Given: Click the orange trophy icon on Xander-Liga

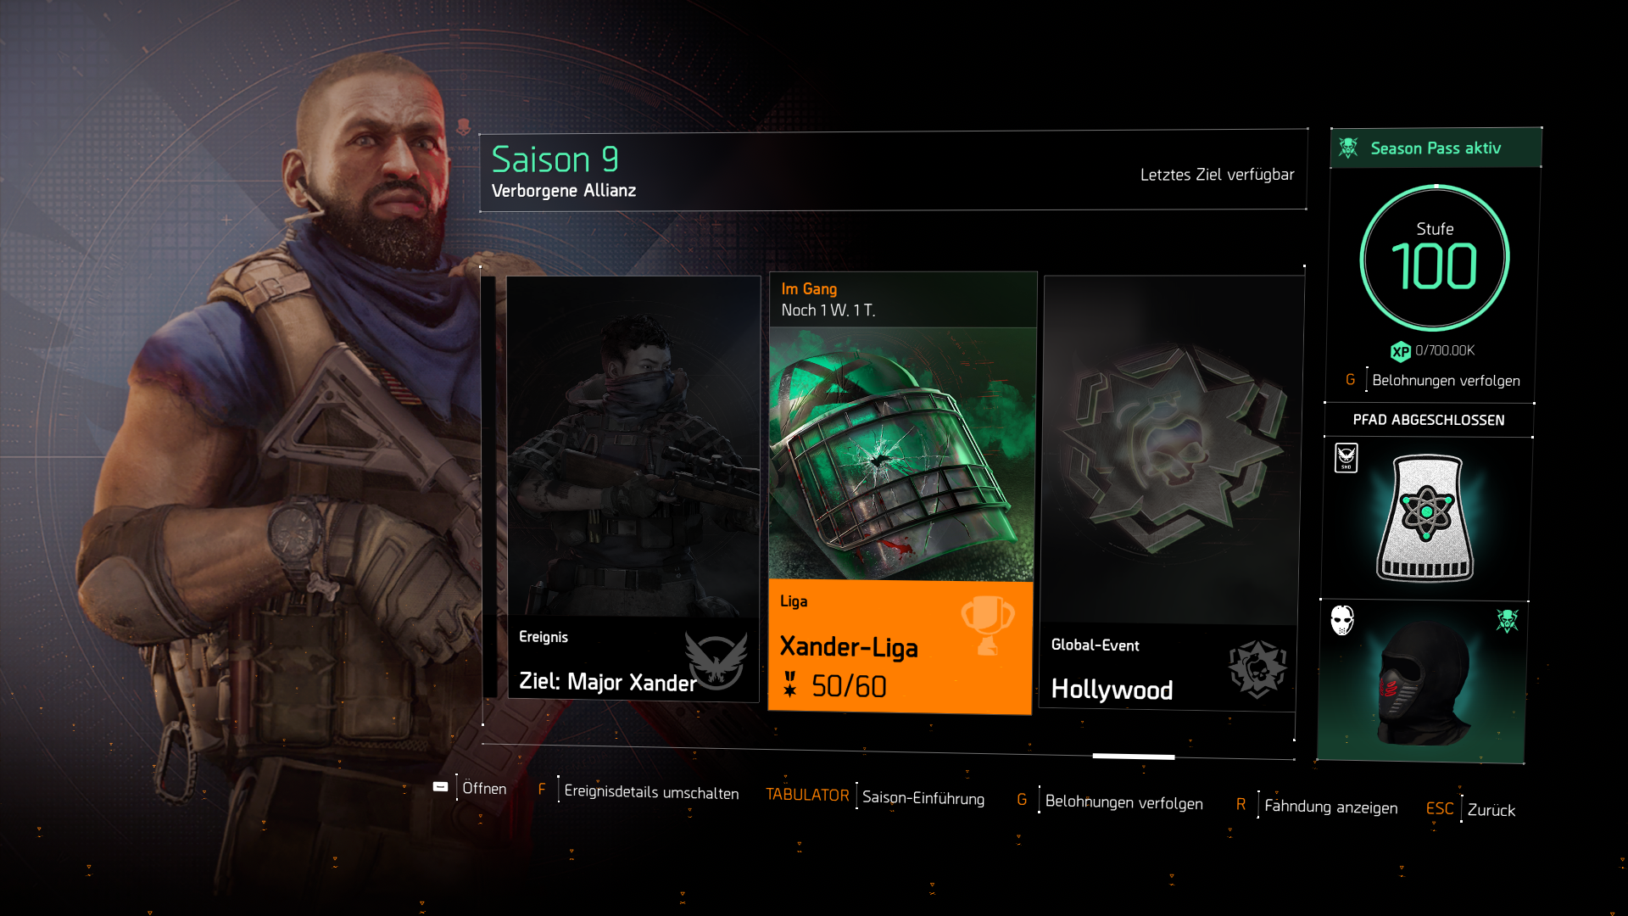Looking at the screenshot, I should 988,625.
